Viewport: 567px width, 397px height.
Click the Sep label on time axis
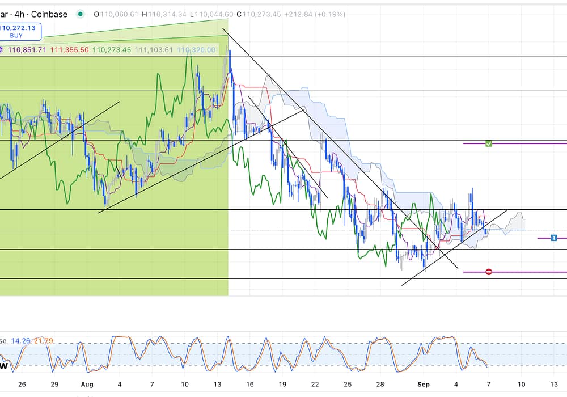tap(423, 384)
